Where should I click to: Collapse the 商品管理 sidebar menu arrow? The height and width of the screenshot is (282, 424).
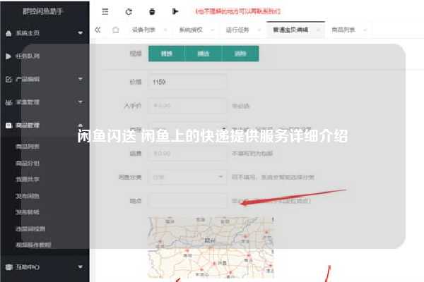pyautogui.click(x=81, y=125)
